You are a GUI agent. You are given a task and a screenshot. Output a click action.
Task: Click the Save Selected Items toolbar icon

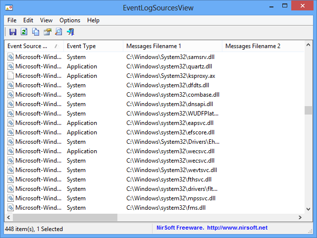tap(13, 32)
